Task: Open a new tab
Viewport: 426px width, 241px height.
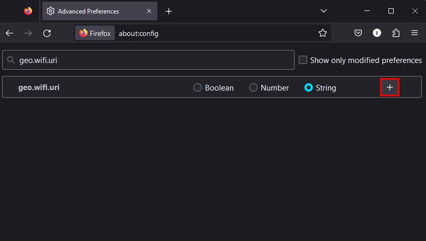Action: coord(168,11)
